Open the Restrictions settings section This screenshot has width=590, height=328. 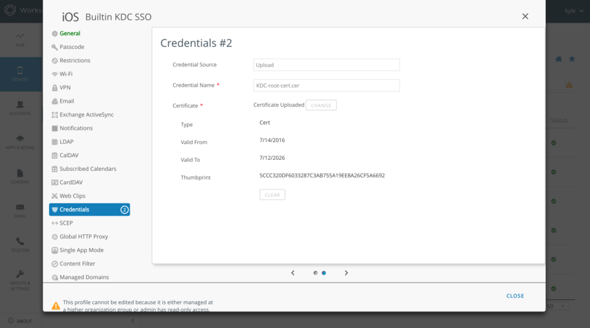pos(75,61)
